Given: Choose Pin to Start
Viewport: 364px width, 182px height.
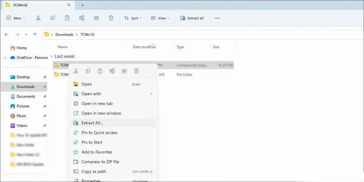Looking at the screenshot, I should pos(113,143).
